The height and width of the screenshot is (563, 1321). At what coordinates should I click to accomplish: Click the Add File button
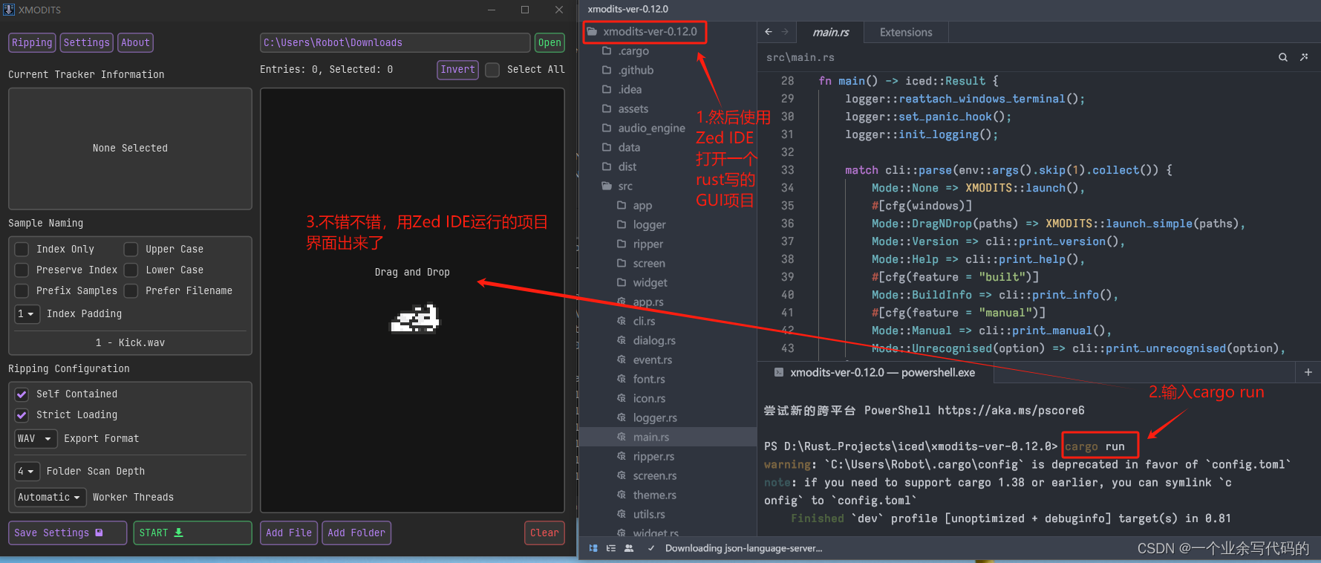289,533
